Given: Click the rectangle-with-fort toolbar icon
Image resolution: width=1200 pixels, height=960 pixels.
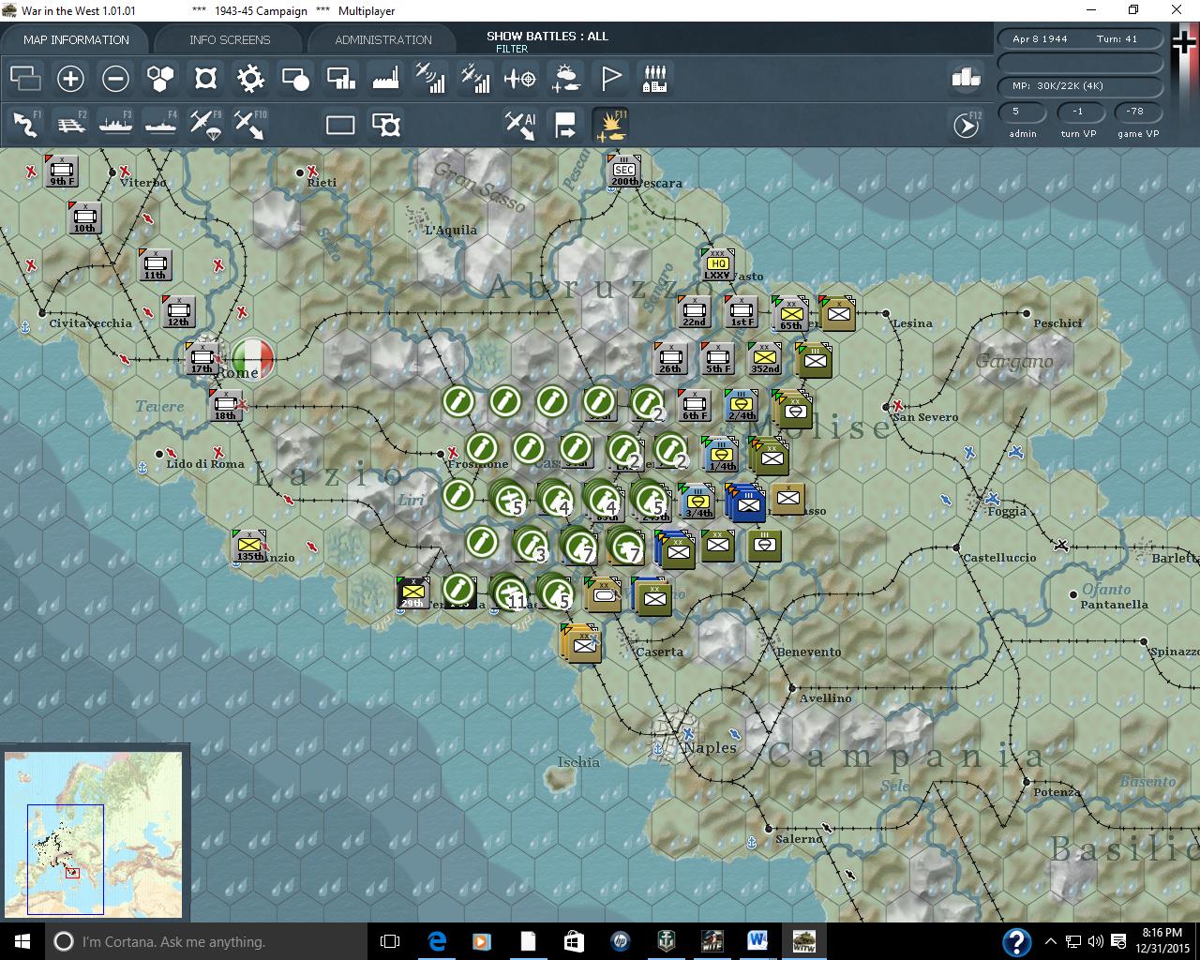Looking at the screenshot, I should (385, 125).
